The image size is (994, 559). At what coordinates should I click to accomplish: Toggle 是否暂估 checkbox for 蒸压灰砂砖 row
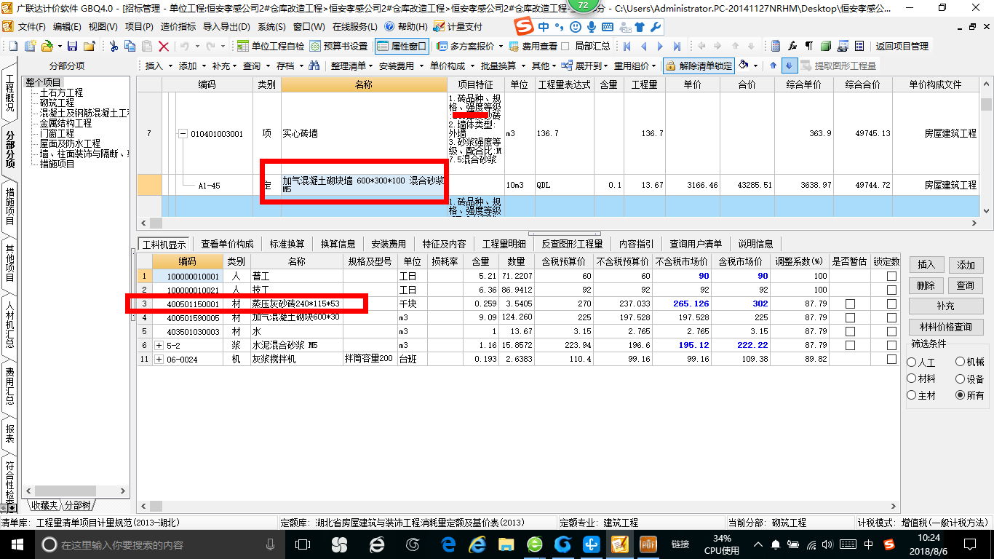pos(850,304)
